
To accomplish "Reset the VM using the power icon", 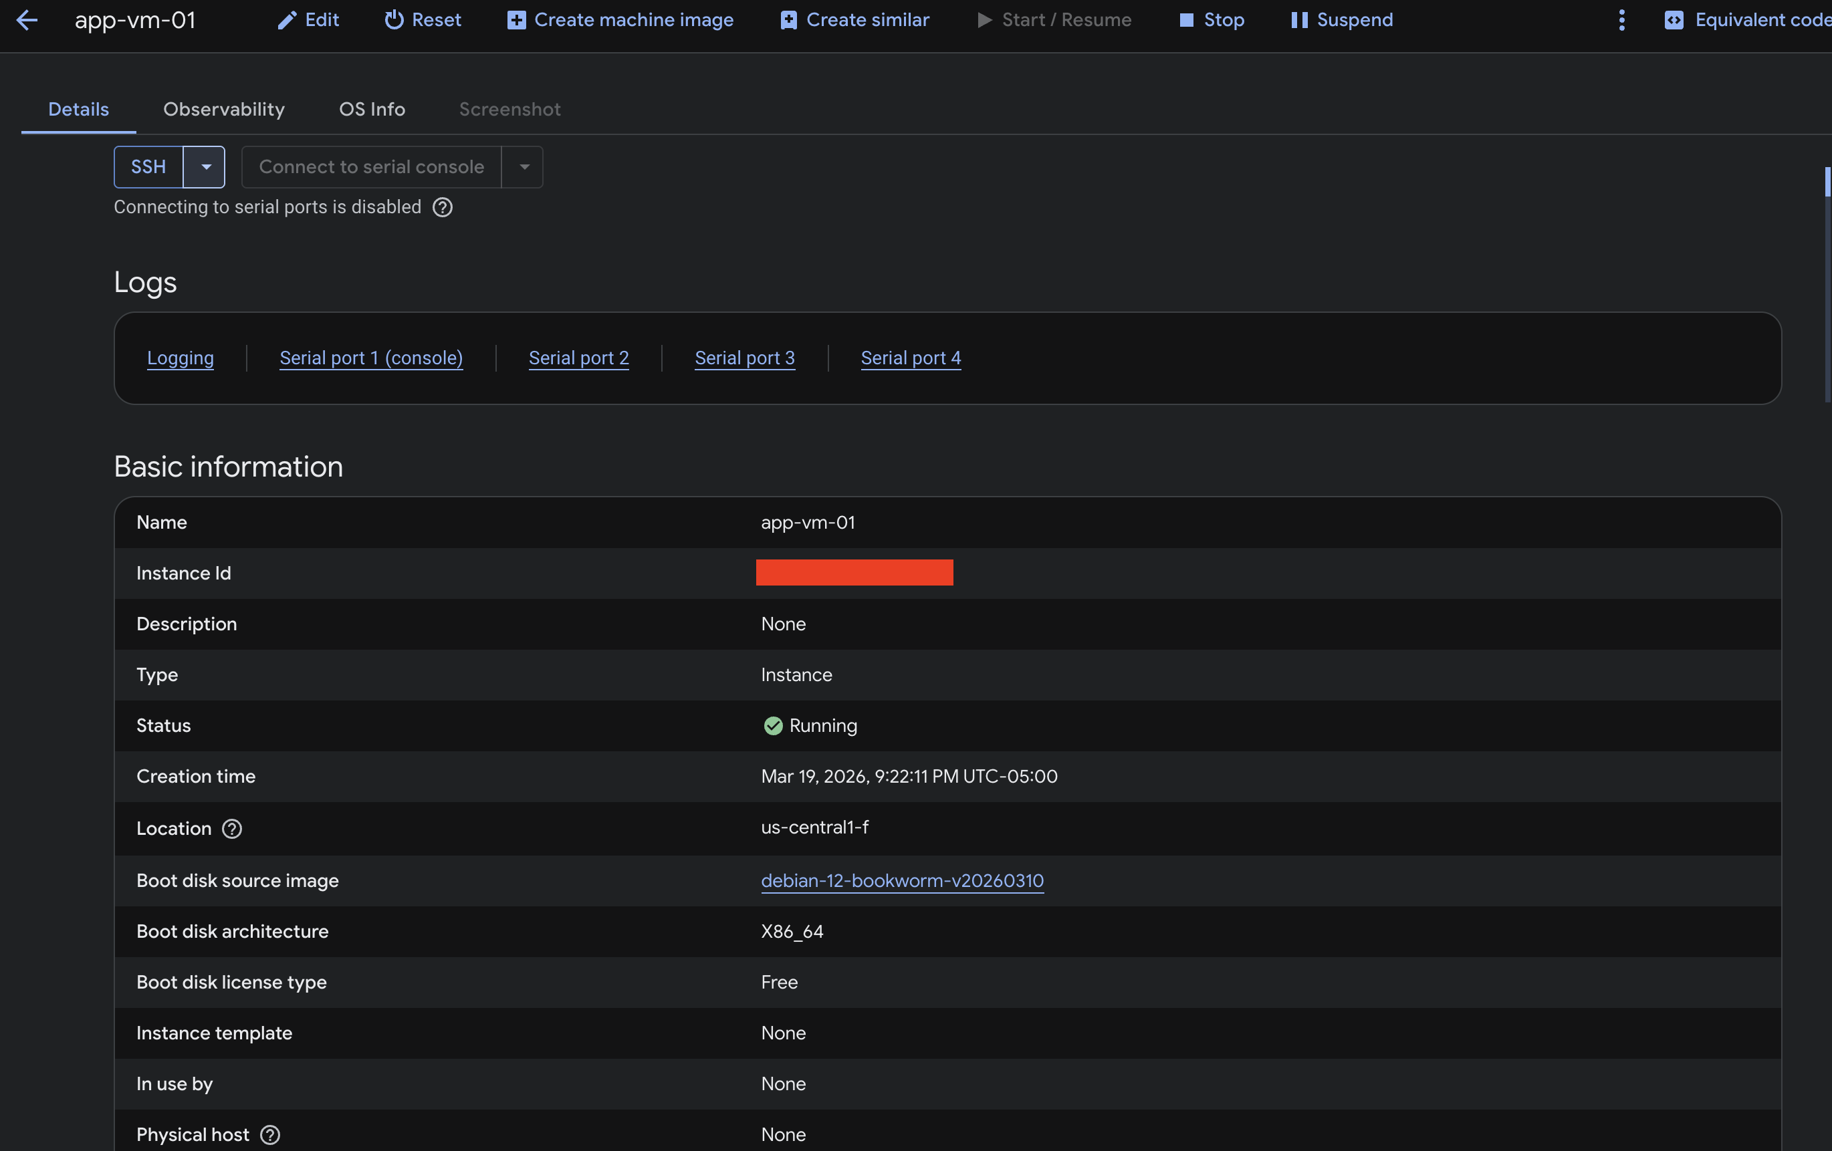I will point(394,20).
